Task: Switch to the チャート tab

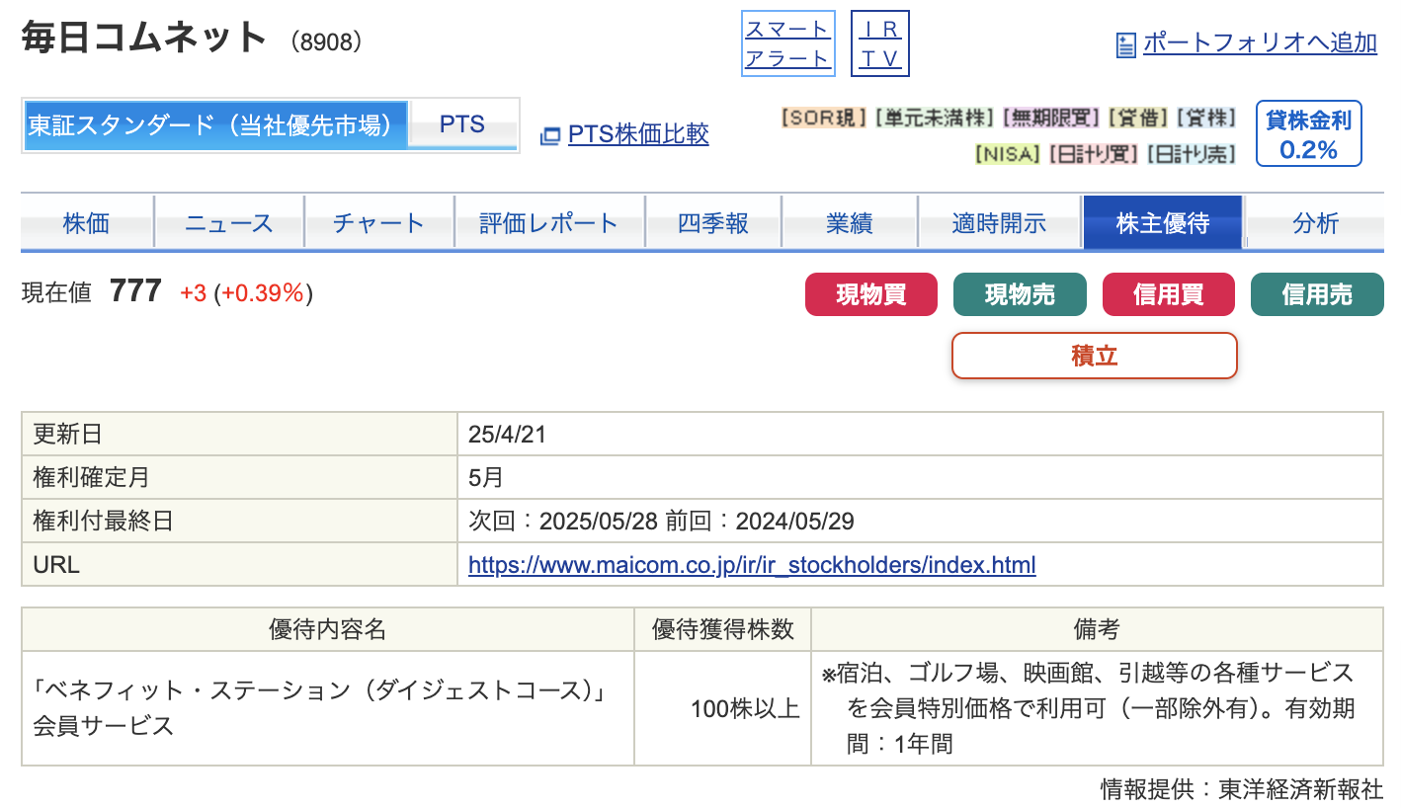Action: (378, 223)
